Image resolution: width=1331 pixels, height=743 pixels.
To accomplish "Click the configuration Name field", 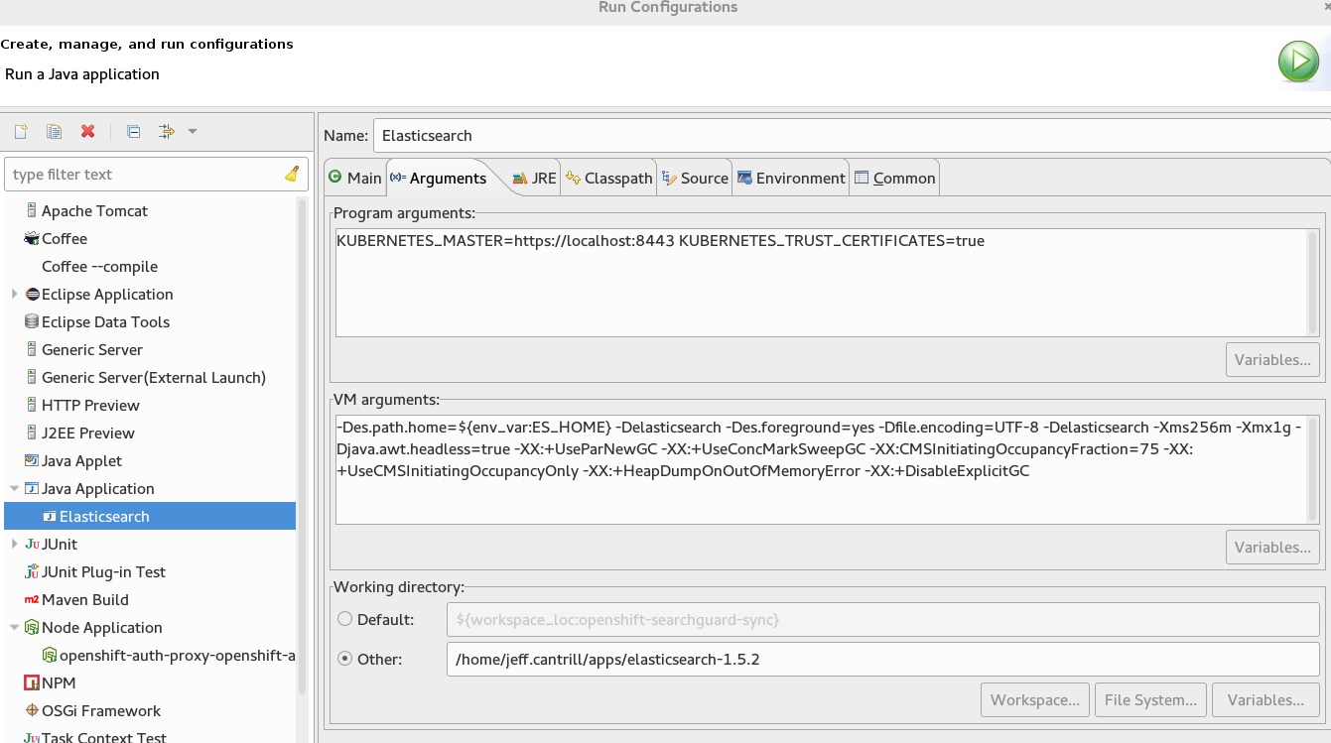I will coord(851,136).
